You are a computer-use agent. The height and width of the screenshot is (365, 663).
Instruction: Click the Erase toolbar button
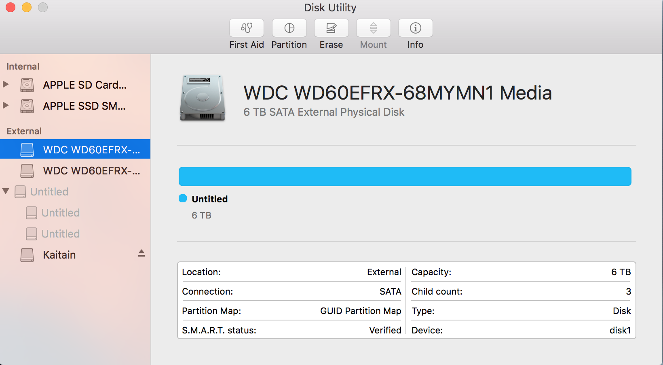pos(331,28)
